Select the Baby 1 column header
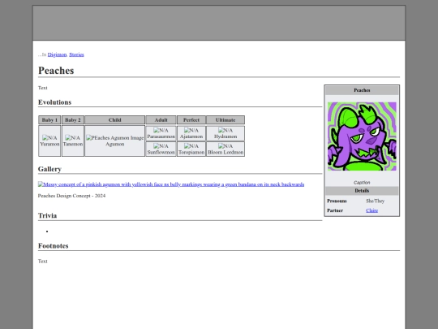This screenshot has height=329, width=438. pos(49,120)
